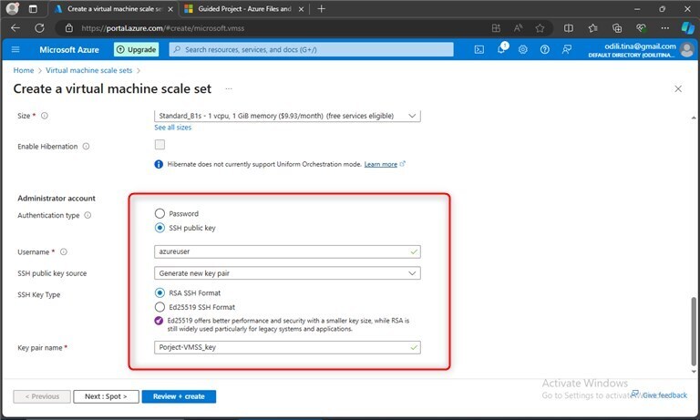Go to Virtual machine scale sets breadcrumb

[88, 70]
